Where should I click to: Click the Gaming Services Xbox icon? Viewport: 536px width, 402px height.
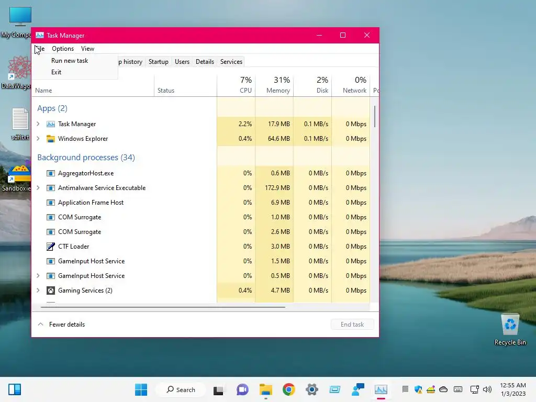pos(51,291)
